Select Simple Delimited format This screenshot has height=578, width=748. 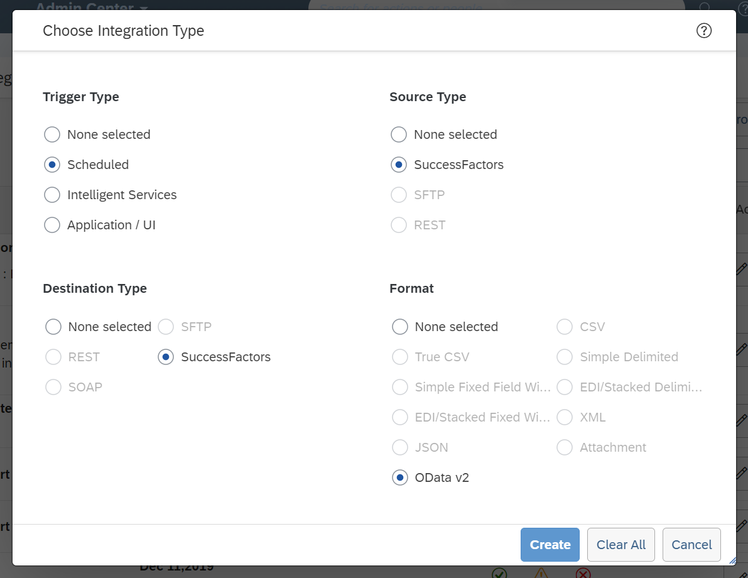[x=565, y=357]
